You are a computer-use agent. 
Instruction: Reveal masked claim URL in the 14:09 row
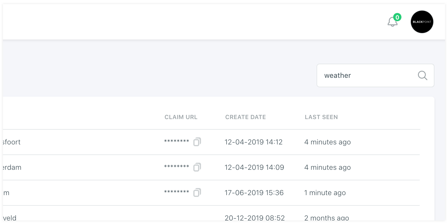(177, 167)
